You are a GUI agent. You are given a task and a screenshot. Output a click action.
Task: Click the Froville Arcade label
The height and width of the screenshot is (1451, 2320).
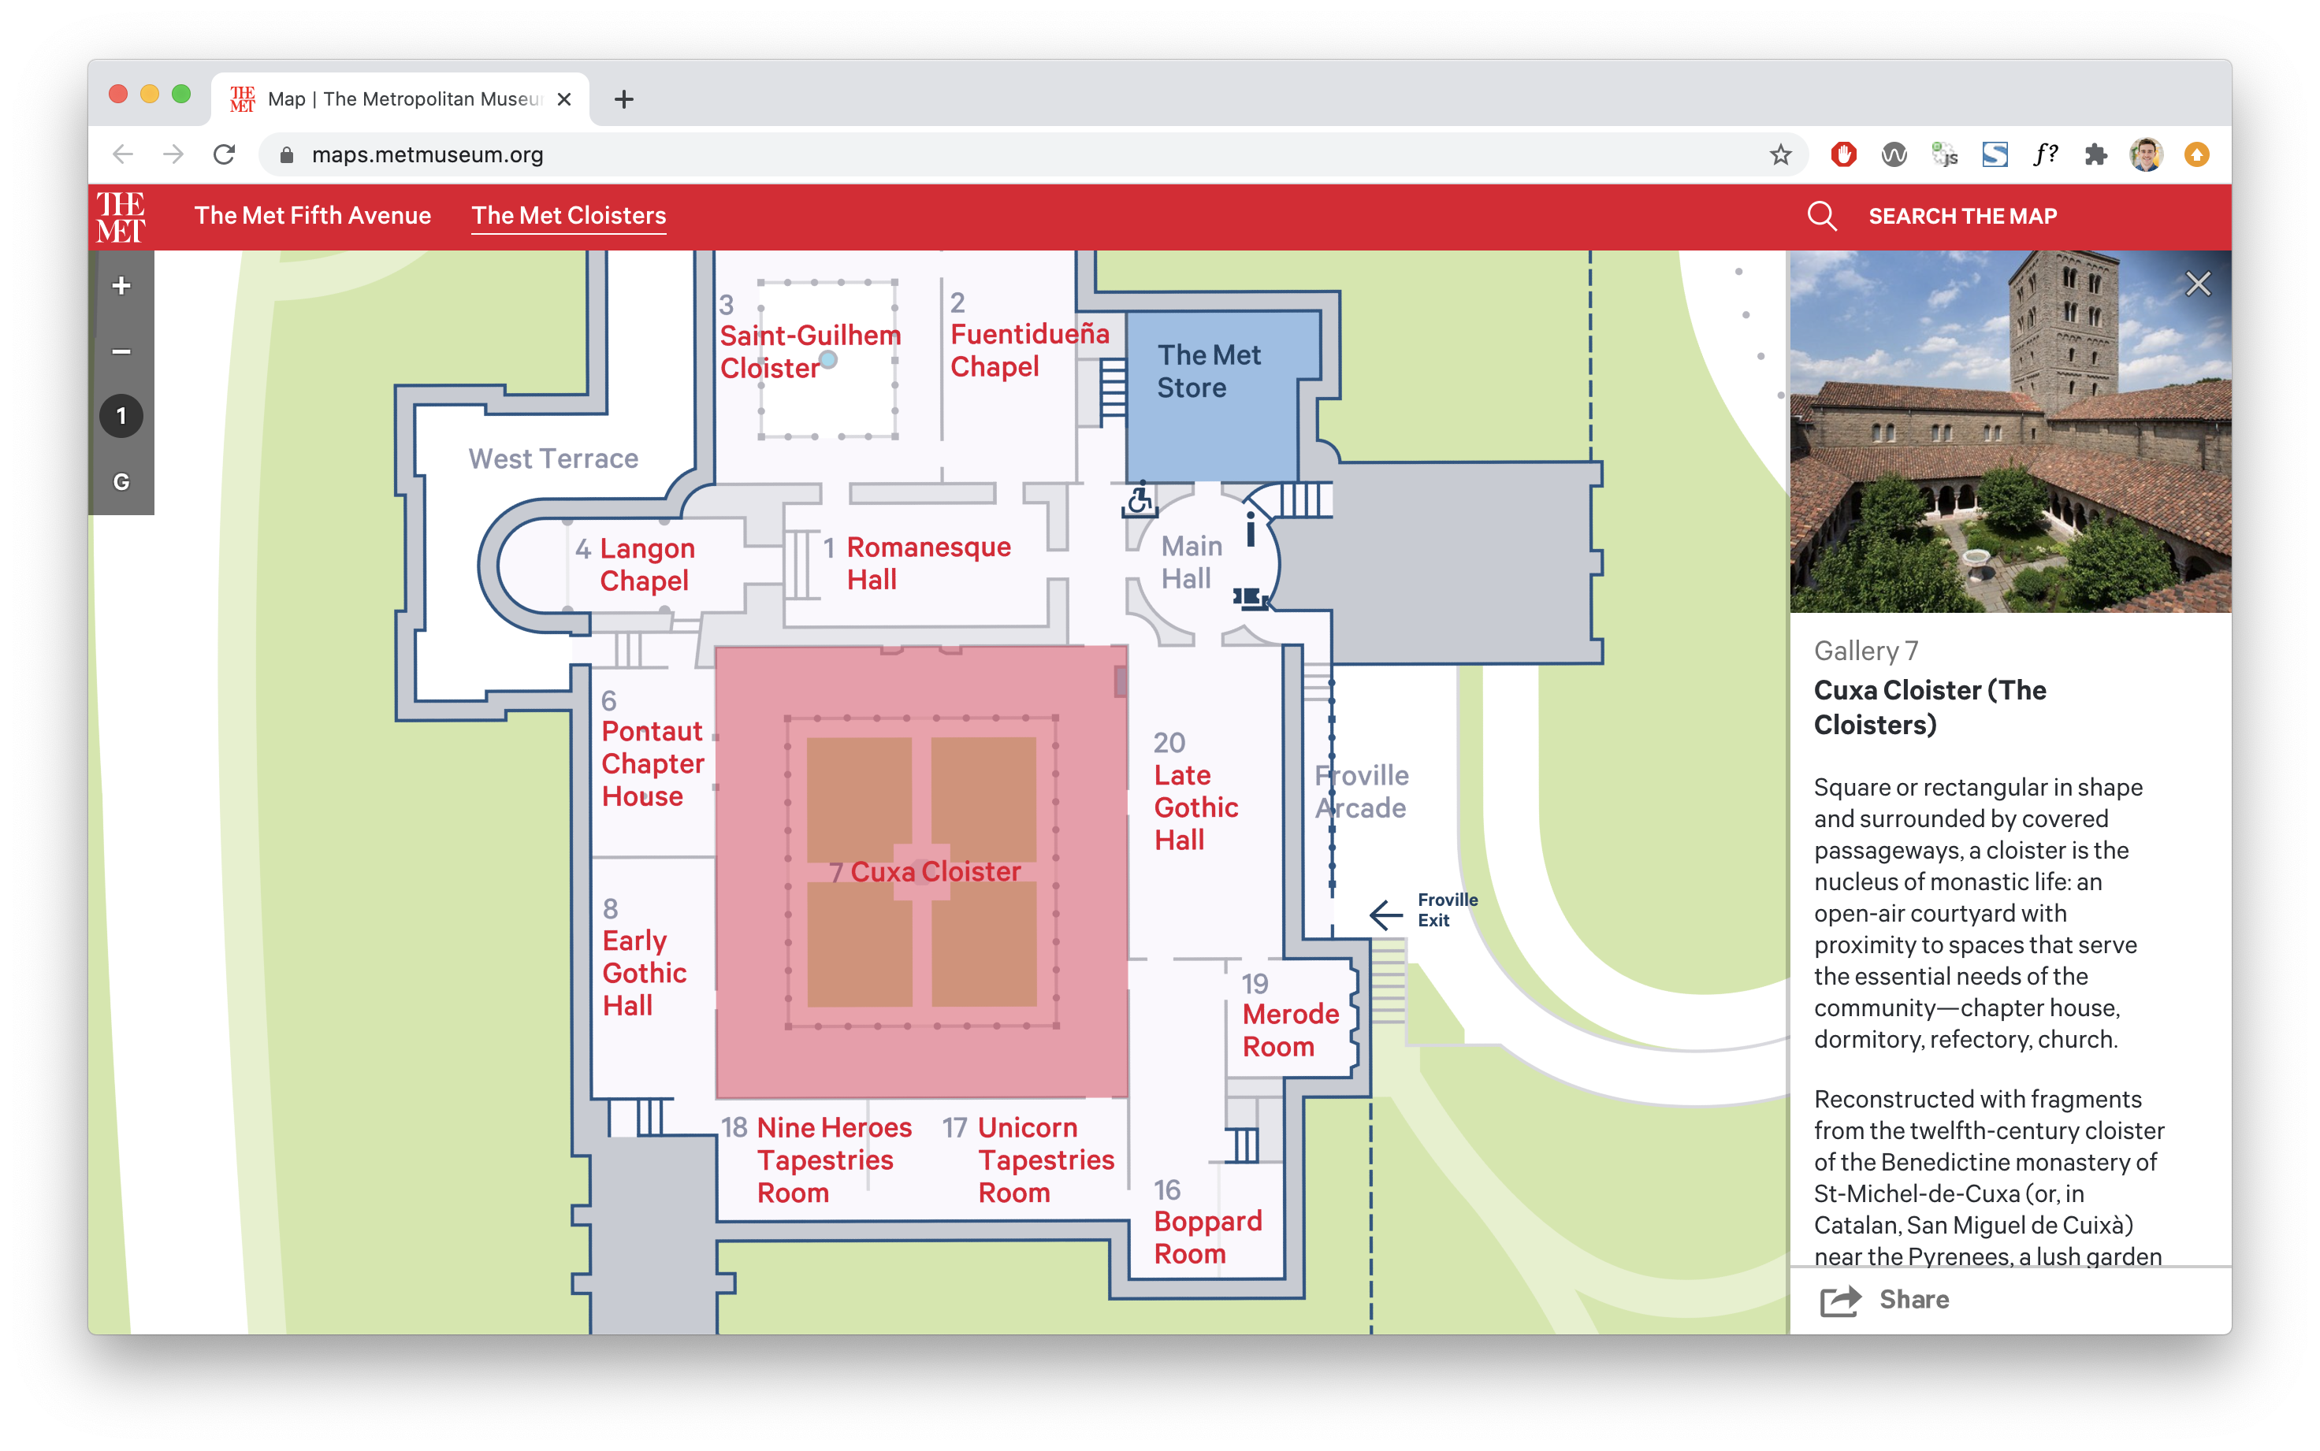(x=1361, y=792)
